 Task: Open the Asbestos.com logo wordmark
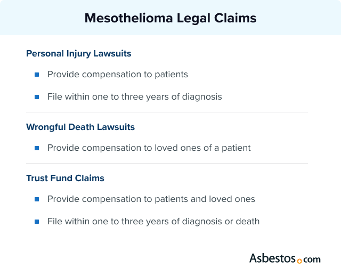285,259
